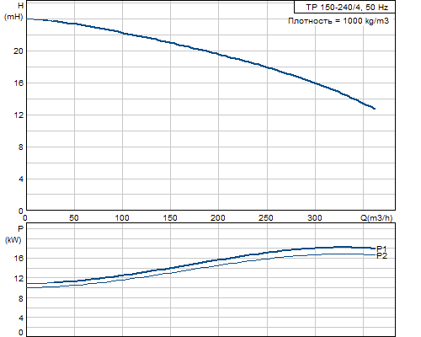Image resolution: width=421 pixels, height=337 pixels.
Task: Click the 20 tick on the head axis
Action: coord(19,51)
